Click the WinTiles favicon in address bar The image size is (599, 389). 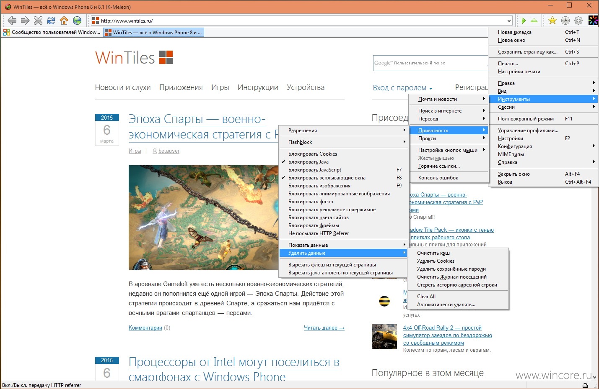click(x=96, y=20)
